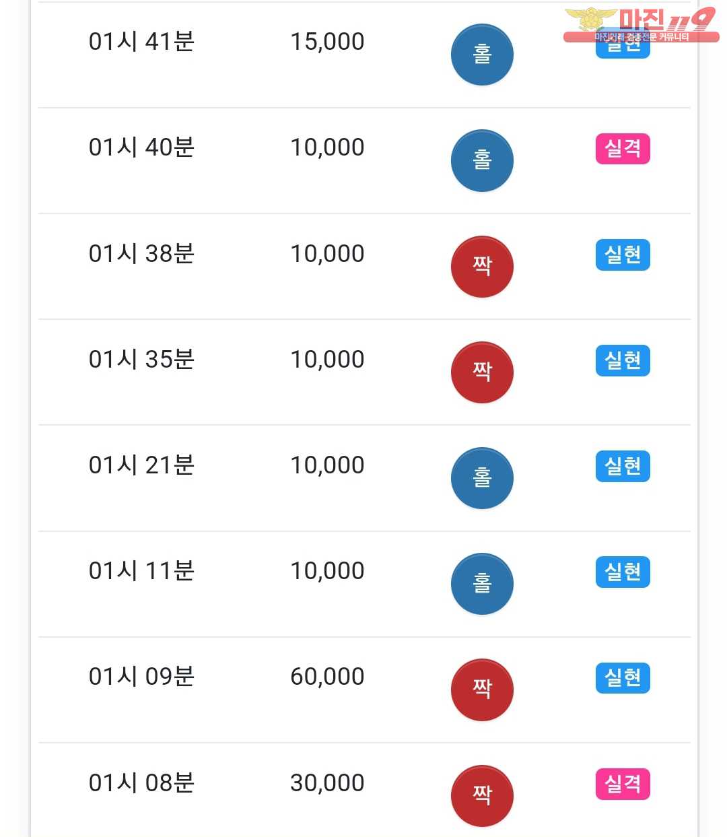The height and width of the screenshot is (837, 727).
Task: Click the blue 실현 badge at 01시 09분
Action: pos(623,677)
